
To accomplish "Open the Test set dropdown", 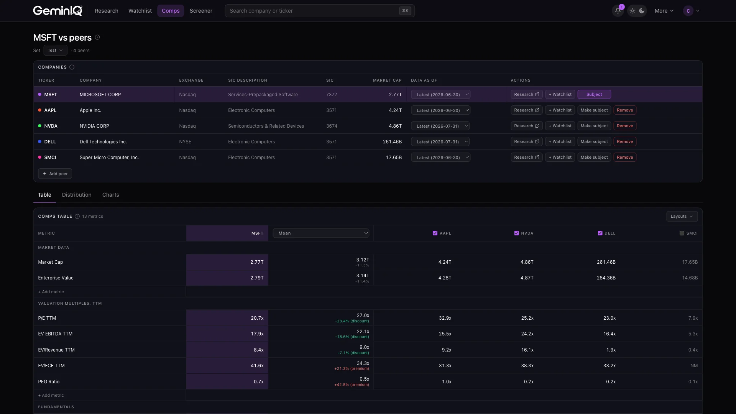I will point(55,50).
